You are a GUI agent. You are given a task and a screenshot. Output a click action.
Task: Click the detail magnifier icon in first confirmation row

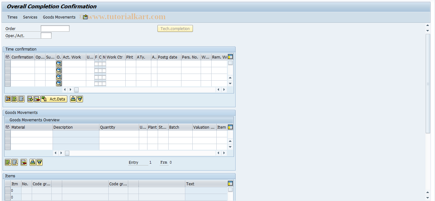click(x=59, y=63)
